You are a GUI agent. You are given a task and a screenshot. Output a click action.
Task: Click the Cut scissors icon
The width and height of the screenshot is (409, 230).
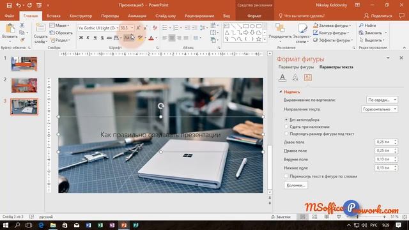tap(22, 26)
